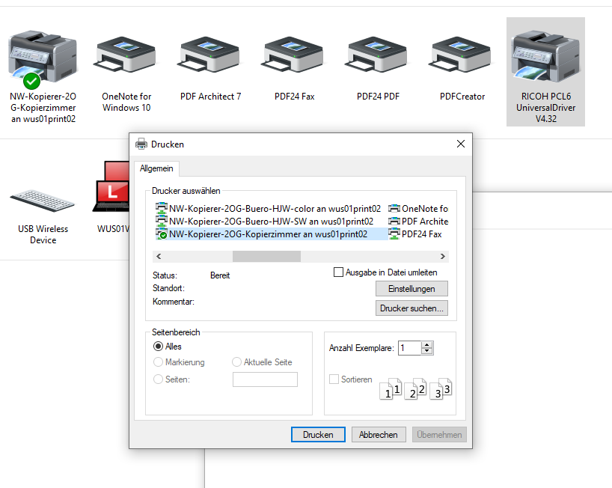Viewport: 612px width, 488px height.
Task: Click the Drucken button
Action: click(318, 435)
